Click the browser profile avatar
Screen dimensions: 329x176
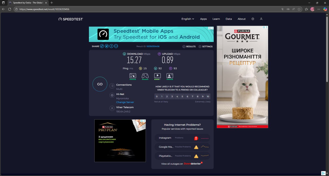point(313,9)
